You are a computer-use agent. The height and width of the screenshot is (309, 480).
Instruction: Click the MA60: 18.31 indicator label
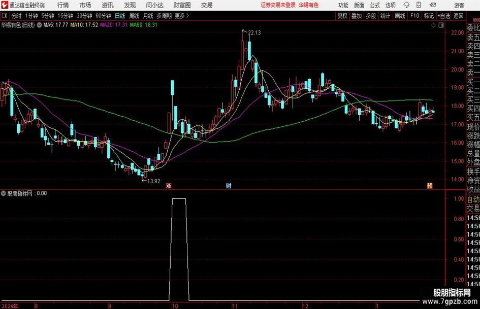[144, 25]
